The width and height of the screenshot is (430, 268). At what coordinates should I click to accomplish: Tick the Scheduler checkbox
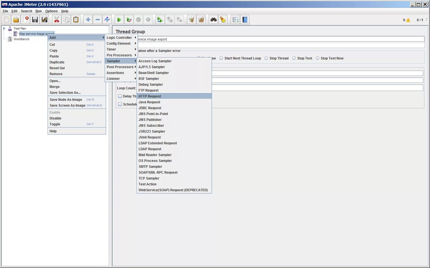coord(120,104)
